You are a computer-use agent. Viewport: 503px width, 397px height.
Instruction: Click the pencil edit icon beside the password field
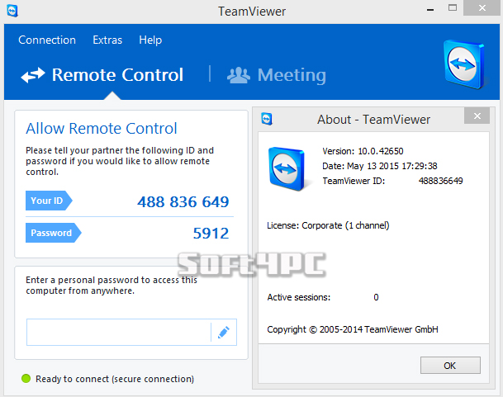[x=224, y=333]
